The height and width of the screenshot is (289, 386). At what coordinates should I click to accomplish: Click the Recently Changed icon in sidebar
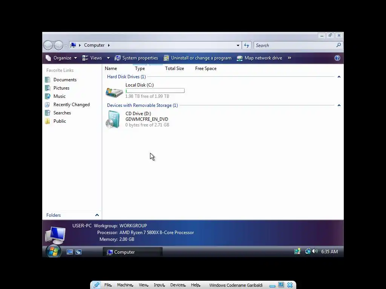47,105
